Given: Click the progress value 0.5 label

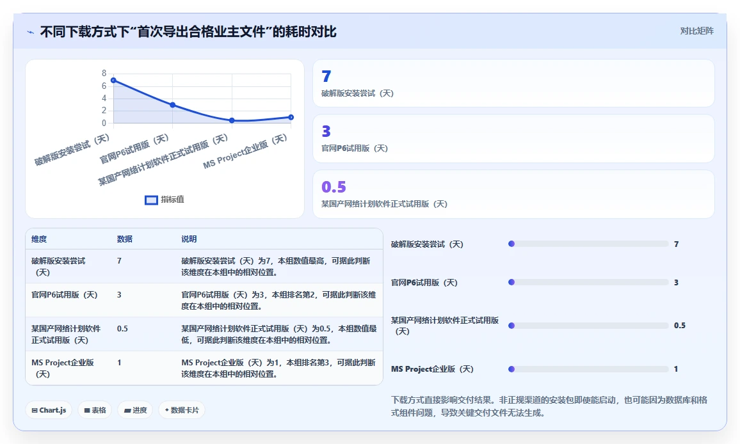Looking at the screenshot, I should 680,326.
